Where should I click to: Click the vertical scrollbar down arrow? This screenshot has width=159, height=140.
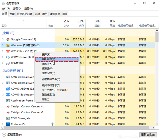point(157,124)
